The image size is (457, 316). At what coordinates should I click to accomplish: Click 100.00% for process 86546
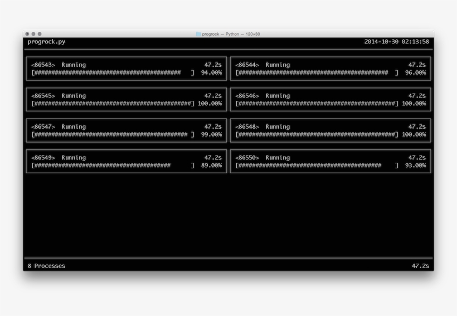[414, 104]
